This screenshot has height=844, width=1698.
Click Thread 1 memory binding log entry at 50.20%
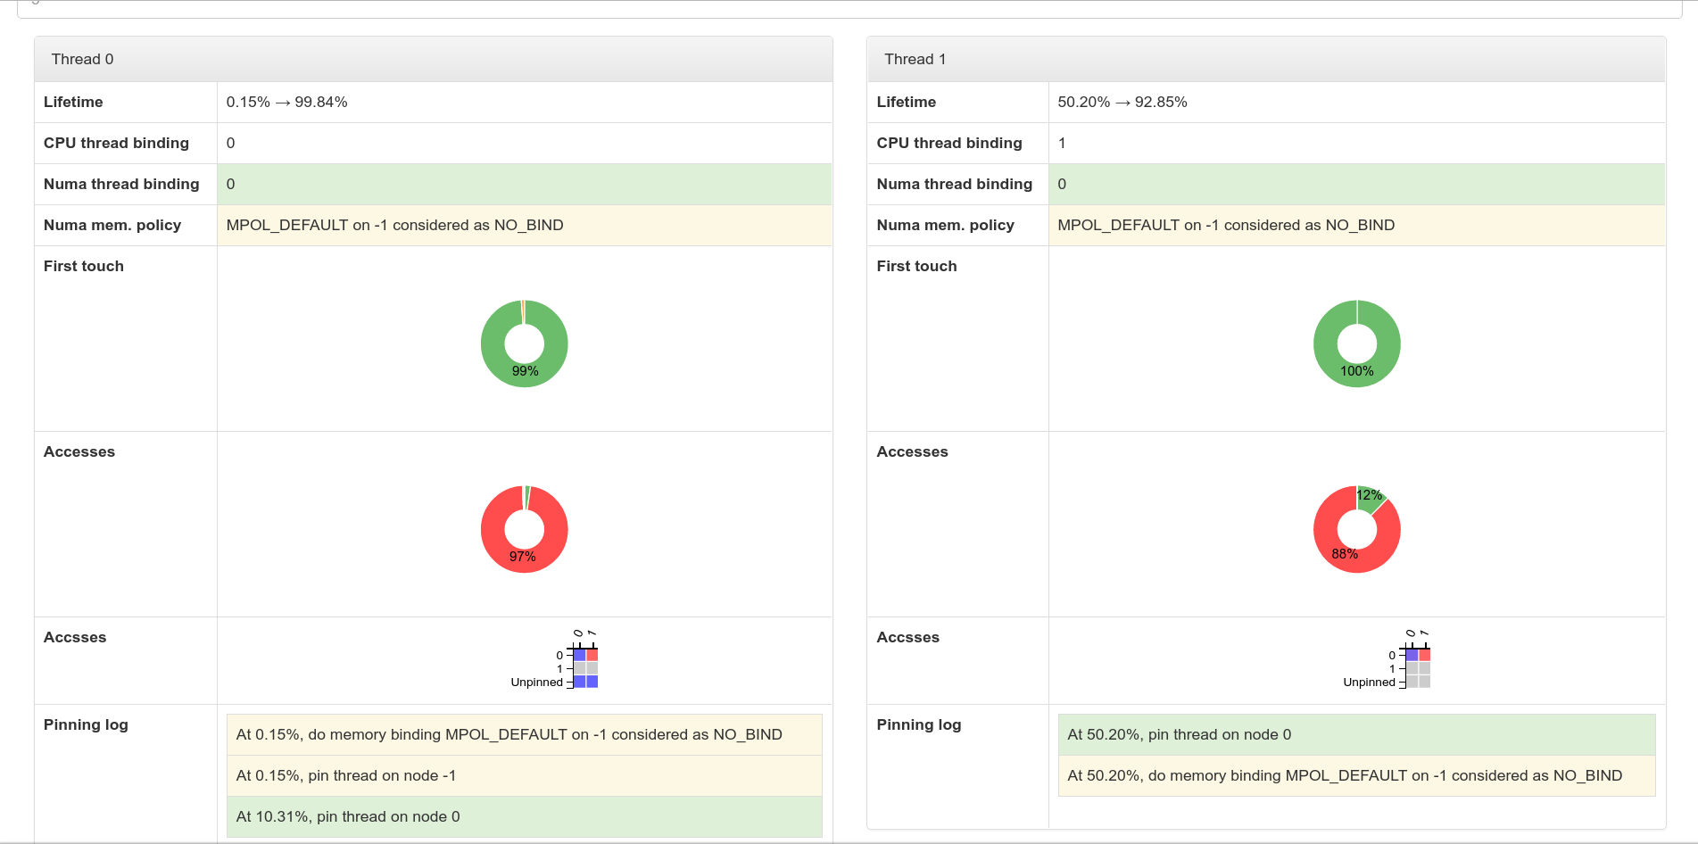pos(1355,775)
